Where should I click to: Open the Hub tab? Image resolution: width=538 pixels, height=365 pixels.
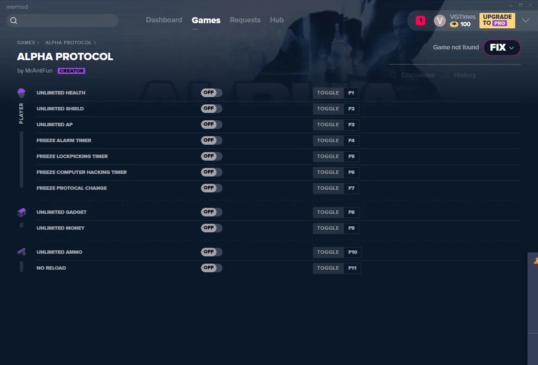[277, 20]
